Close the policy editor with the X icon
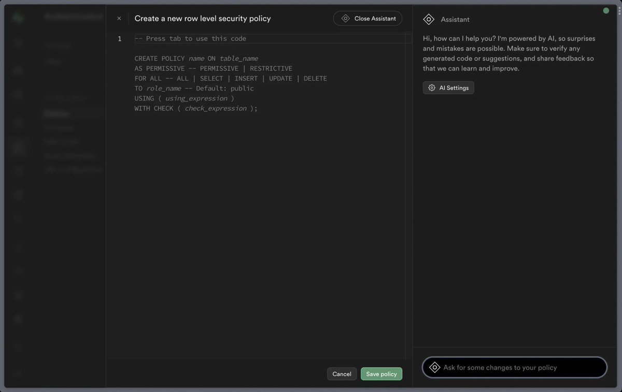The image size is (622, 392). [x=119, y=19]
